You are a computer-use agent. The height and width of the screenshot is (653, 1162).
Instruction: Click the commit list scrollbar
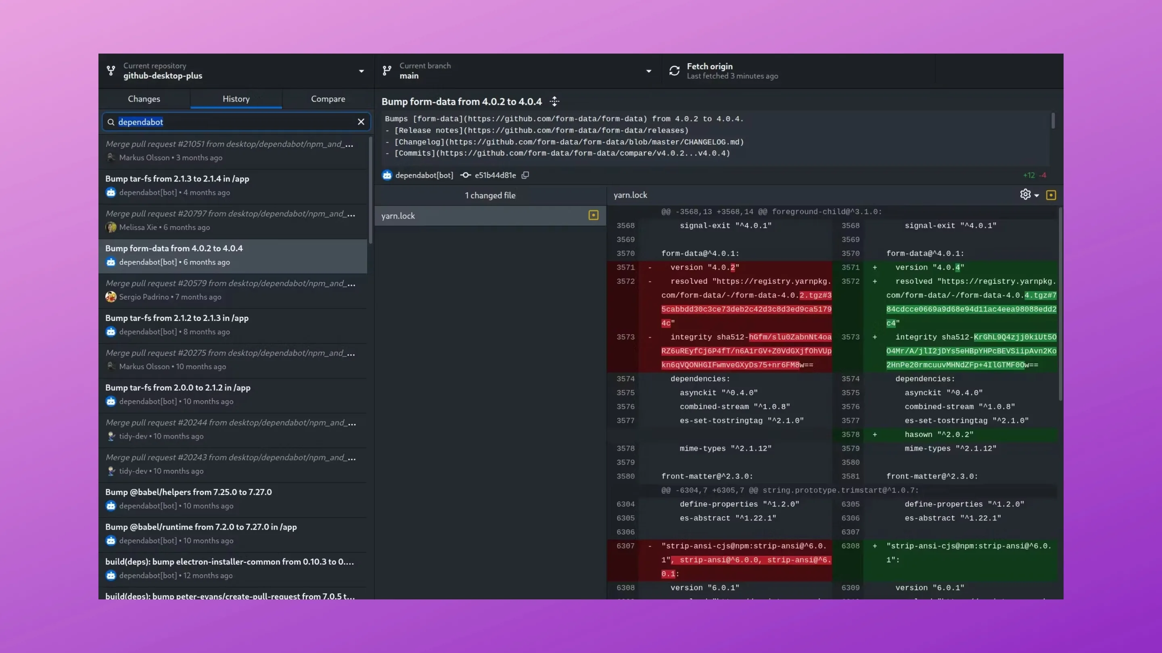[371, 190]
